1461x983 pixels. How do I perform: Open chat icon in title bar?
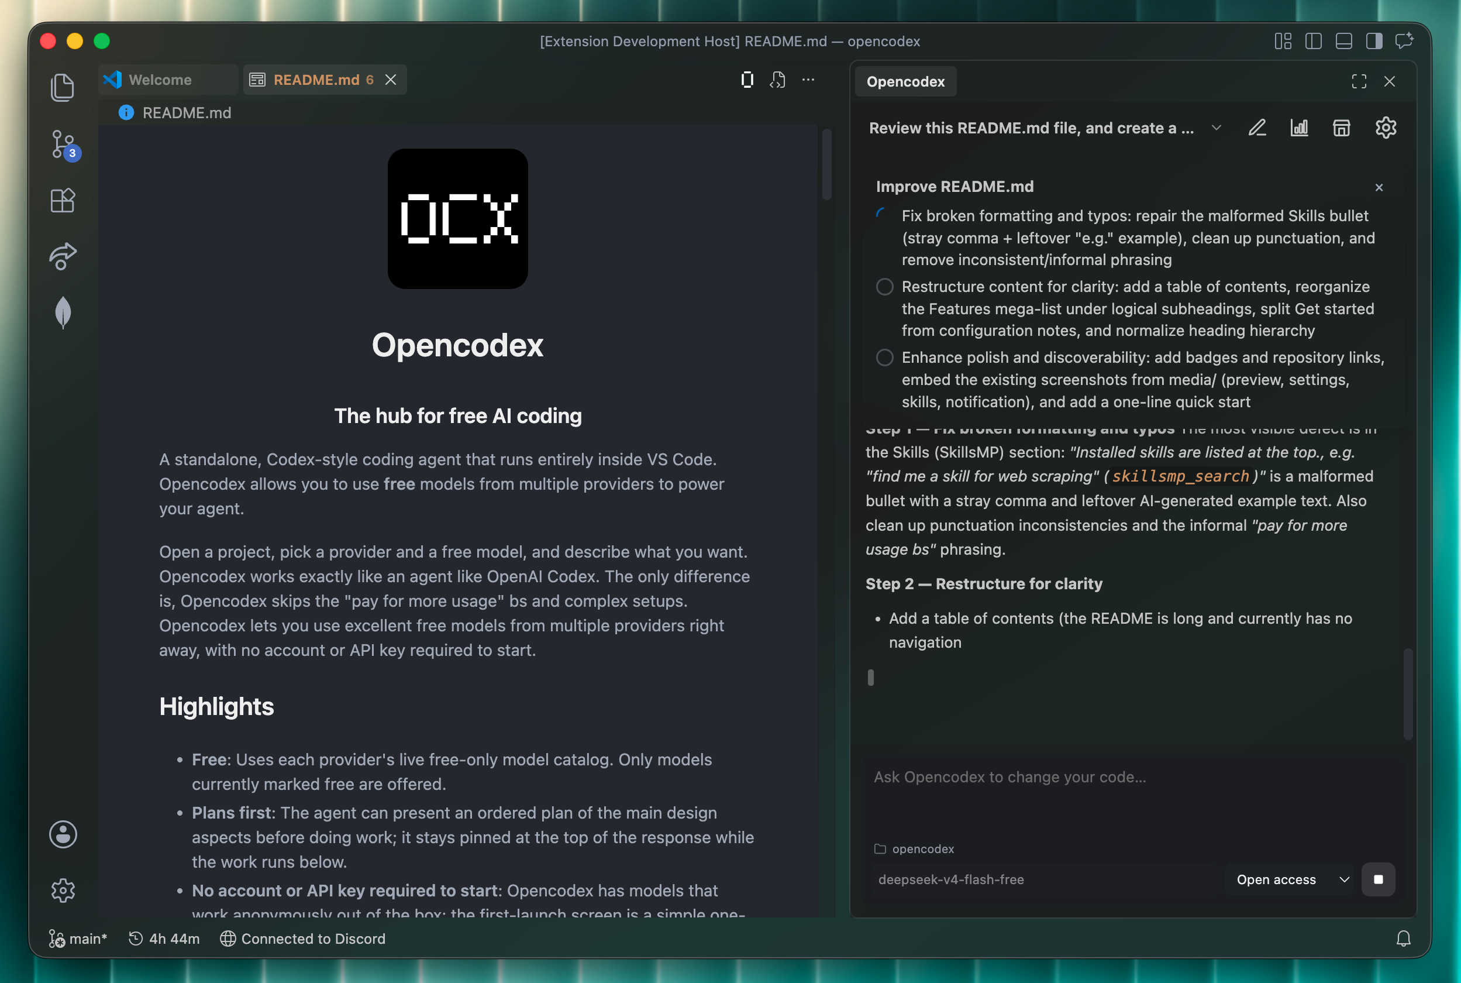click(1405, 41)
